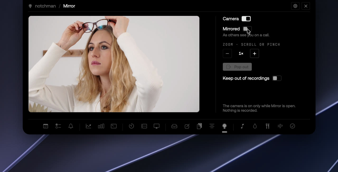
Task: Open the note compose module
Action: (x=187, y=126)
